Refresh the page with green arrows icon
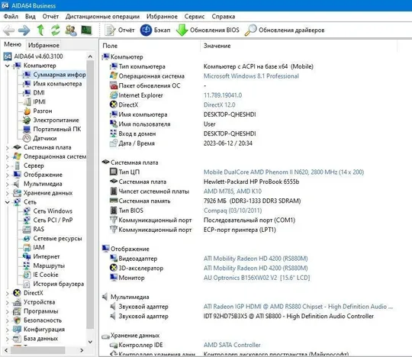412x357 pixels. [x=56, y=31]
